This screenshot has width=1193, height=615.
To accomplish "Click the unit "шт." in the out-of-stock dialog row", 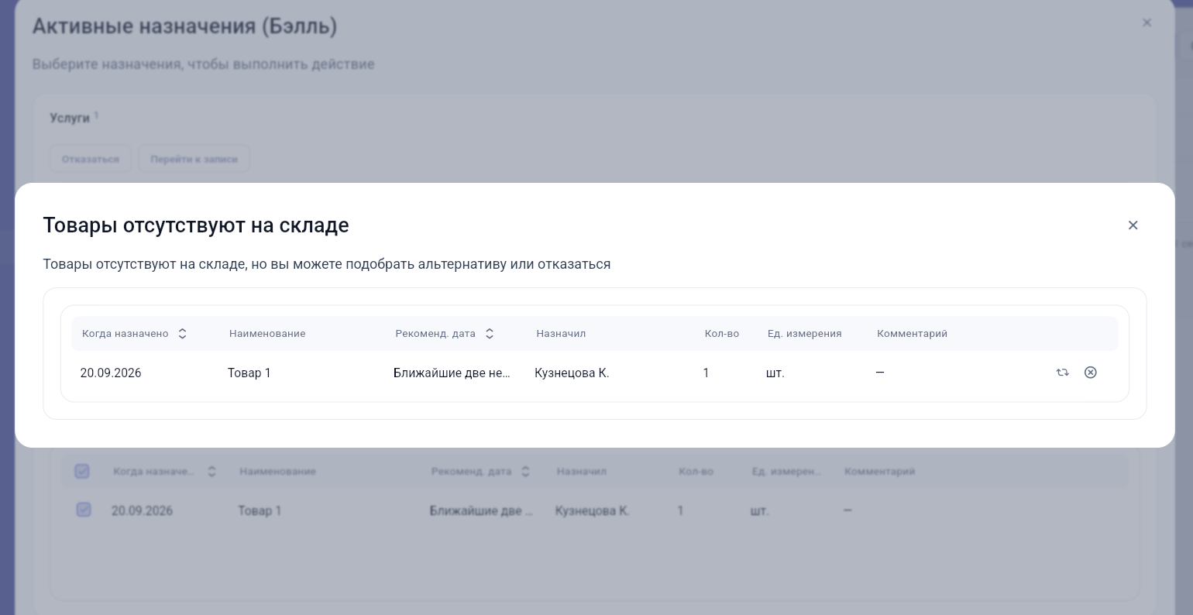I will click(x=775, y=373).
